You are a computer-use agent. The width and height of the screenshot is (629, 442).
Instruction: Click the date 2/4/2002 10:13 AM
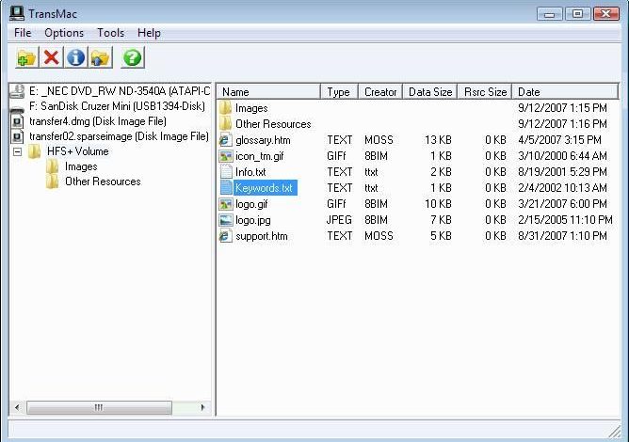[x=562, y=187]
